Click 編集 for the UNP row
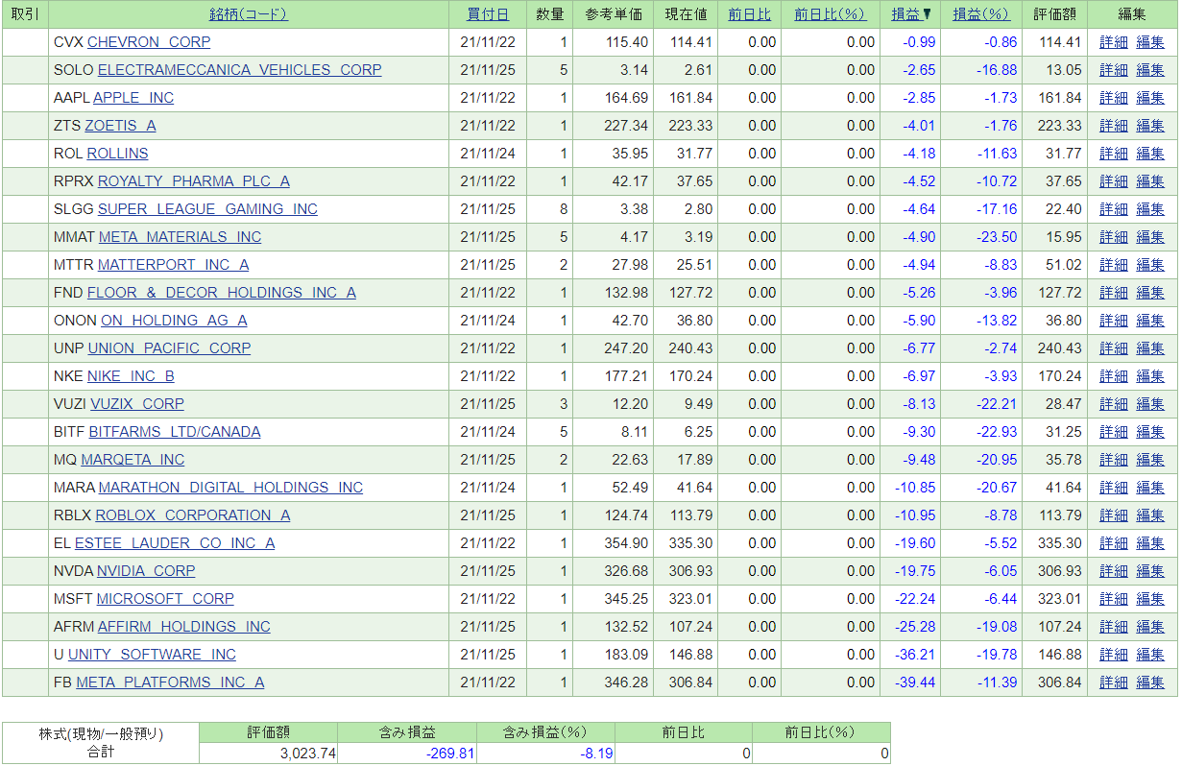 (x=1150, y=348)
